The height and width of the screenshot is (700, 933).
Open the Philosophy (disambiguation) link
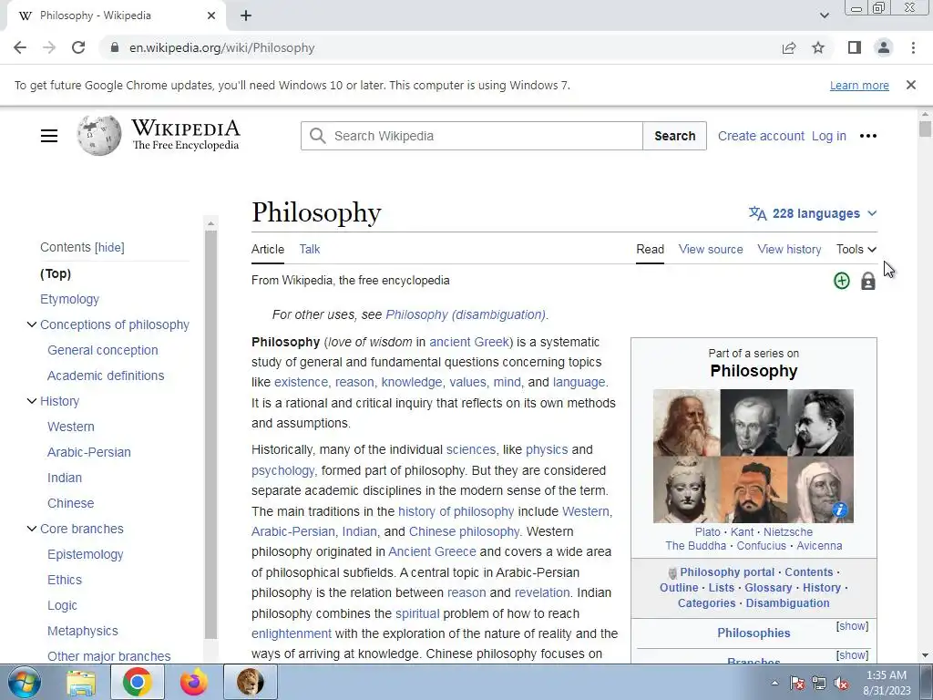(x=466, y=314)
